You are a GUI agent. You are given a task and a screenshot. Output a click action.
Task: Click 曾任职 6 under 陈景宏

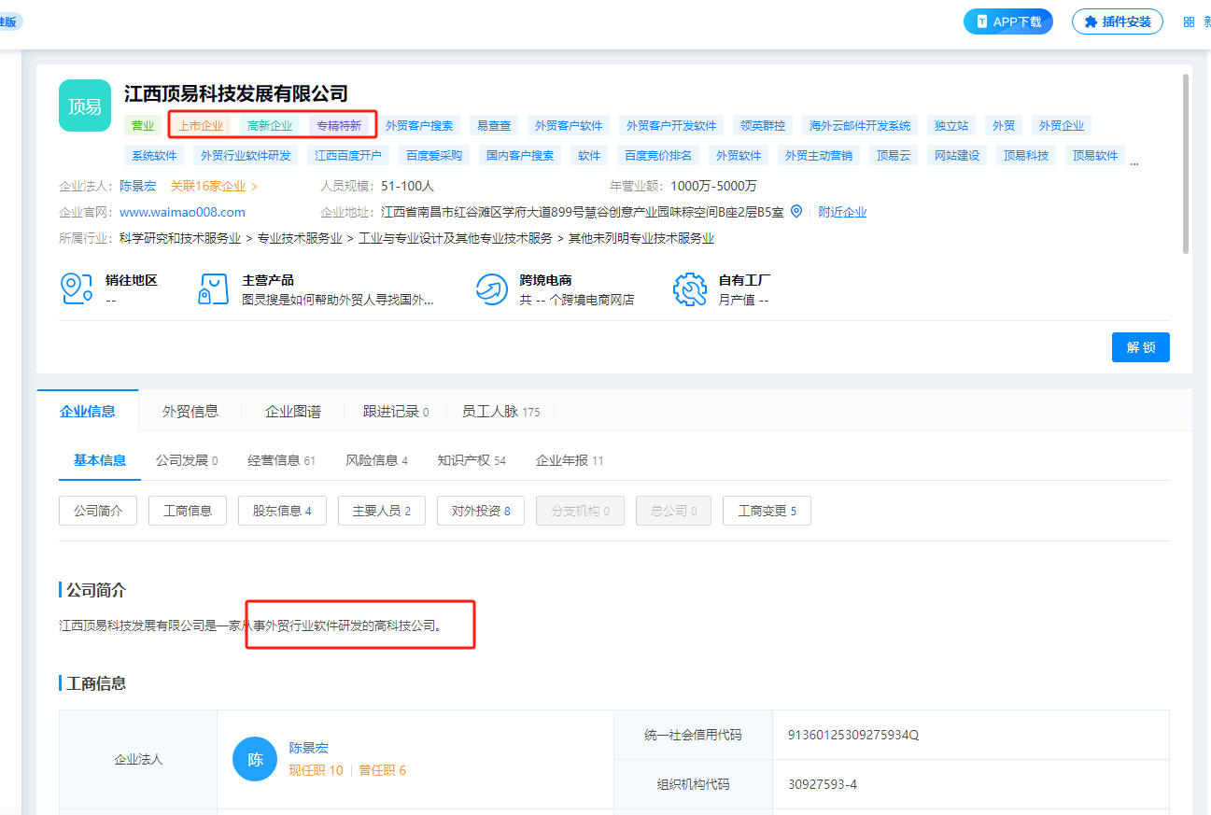coord(382,770)
